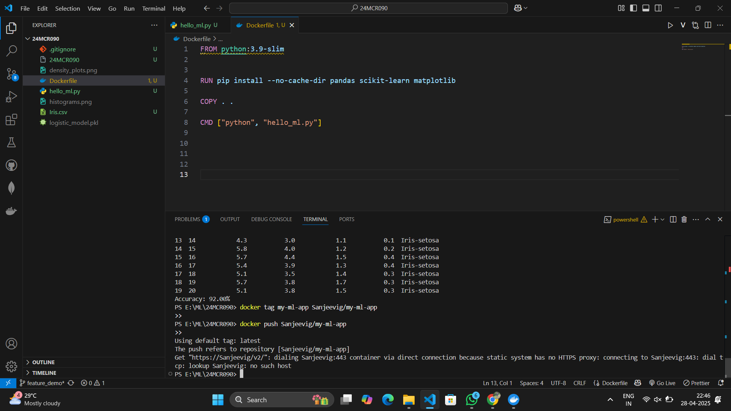This screenshot has width=731, height=411.
Task: Click the Run play button in editor toolbar
Action: point(670,25)
